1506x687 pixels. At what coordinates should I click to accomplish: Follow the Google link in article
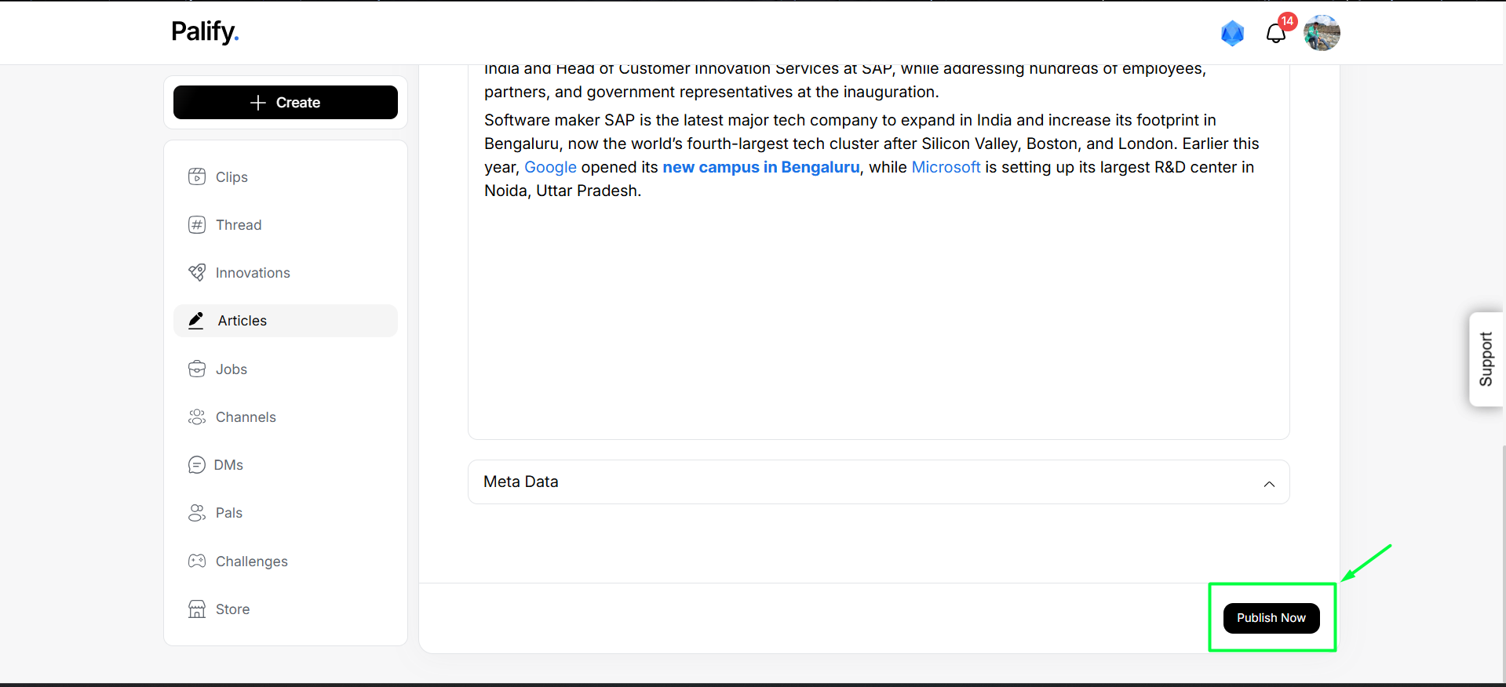click(x=550, y=167)
